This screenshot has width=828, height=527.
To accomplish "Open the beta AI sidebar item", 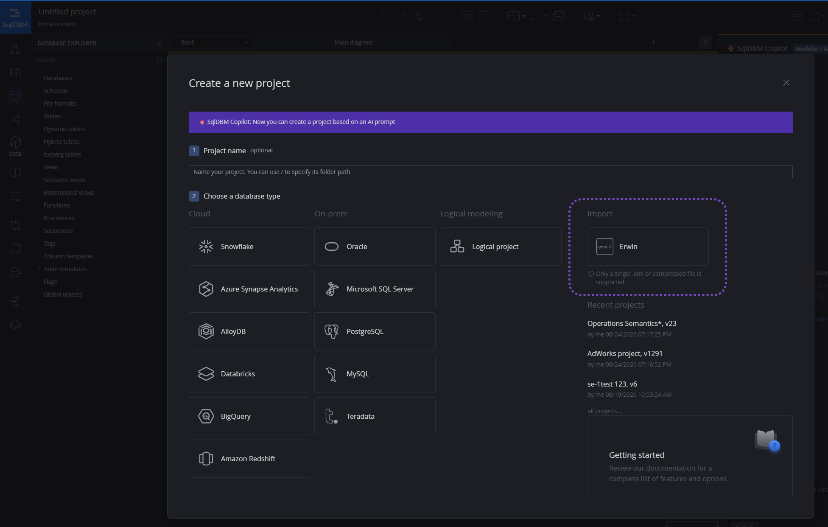I will coord(15,146).
